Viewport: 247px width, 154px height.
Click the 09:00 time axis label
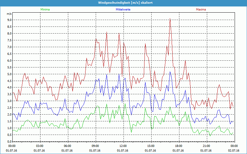(x=95, y=146)
